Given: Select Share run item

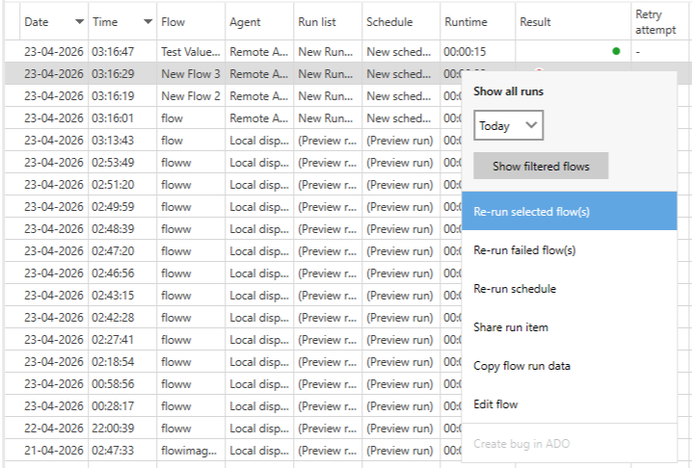Looking at the screenshot, I should pos(570,327).
